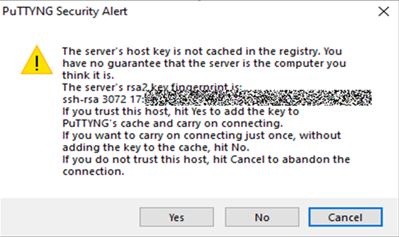The width and height of the screenshot is (399, 237).
Task: Click the PuTTYNG Security Alert title text
Action: (65, 11)
